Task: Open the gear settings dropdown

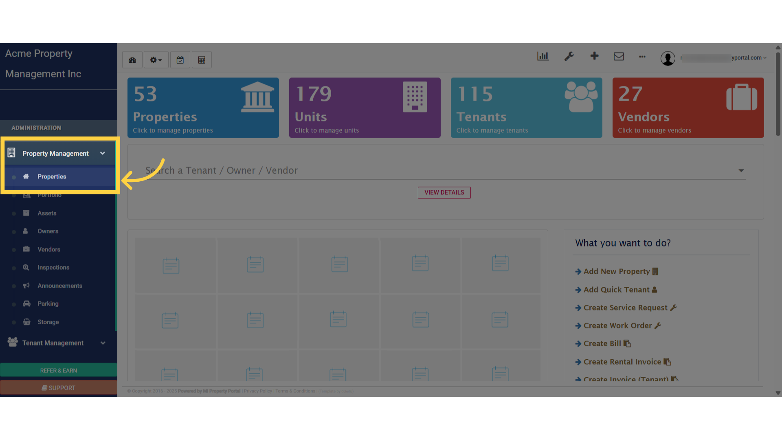Action: point(156,60)
